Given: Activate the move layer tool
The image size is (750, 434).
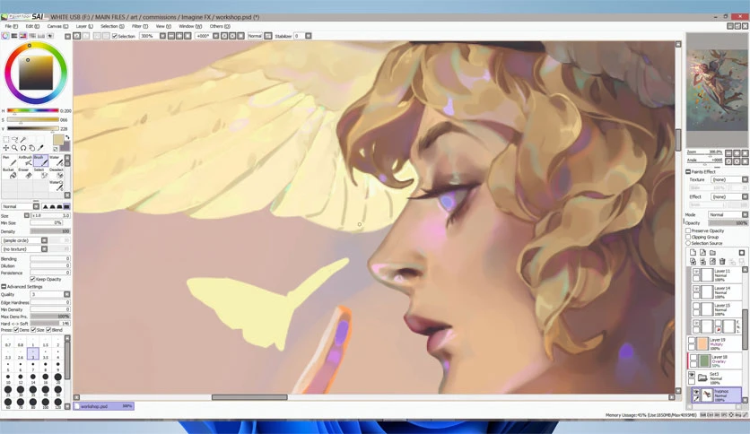Looking at the screenshot, I should (x=5, y=148).
